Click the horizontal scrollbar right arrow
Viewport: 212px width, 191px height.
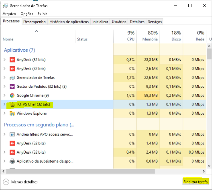[204, 171]
